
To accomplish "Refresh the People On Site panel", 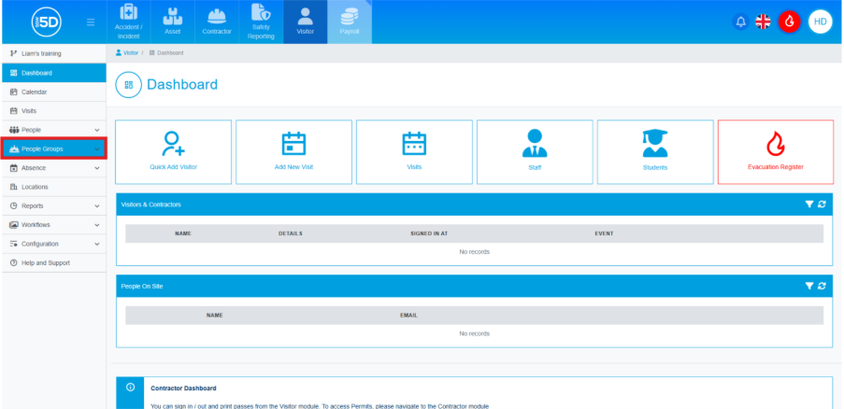I will point(822,286).
